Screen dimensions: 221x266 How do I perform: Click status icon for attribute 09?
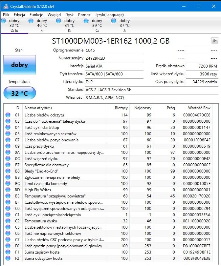[x=8, y=146]
